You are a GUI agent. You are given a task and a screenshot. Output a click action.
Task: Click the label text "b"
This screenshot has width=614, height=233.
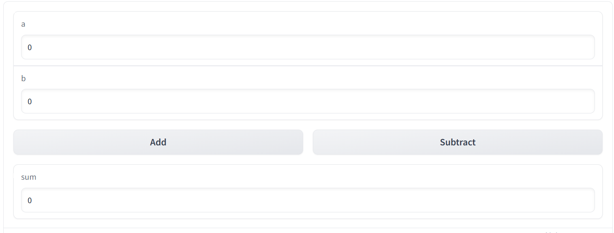click(x=24, y=78)
